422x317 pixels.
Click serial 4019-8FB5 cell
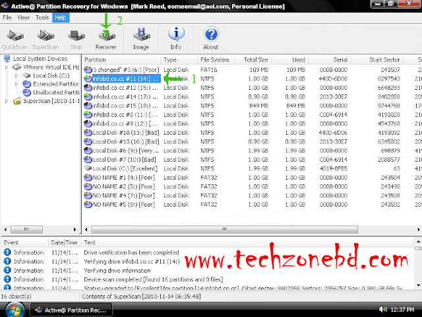point(333,168)
